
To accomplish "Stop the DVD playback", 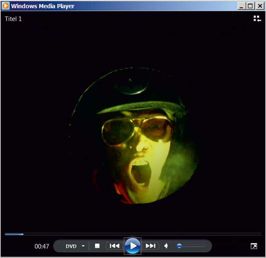I will point(97,246).
